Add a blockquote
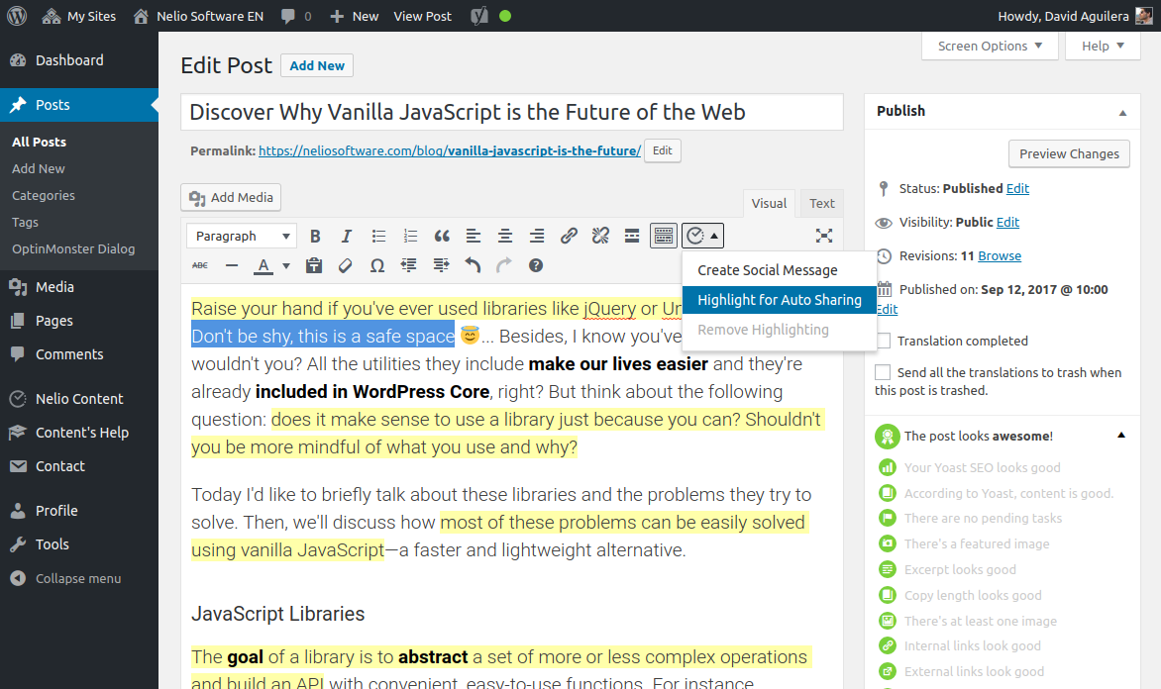 442,236
